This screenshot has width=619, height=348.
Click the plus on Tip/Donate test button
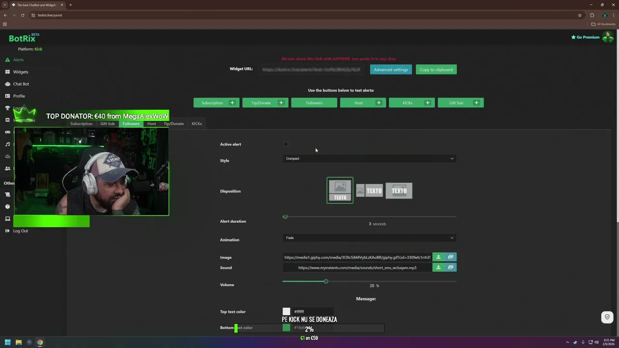281,103
